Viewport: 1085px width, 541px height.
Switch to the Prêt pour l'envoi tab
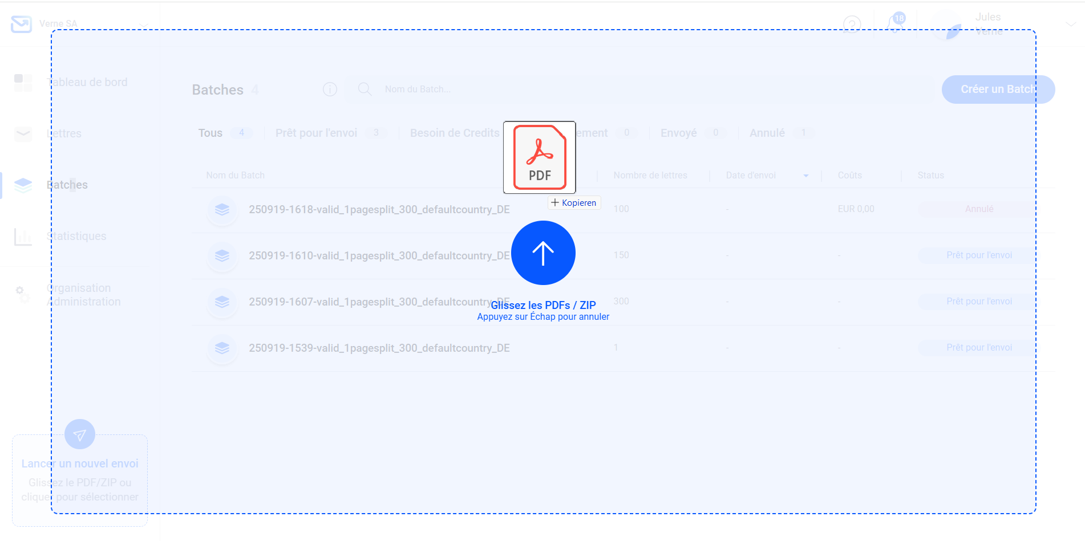pyautogui.click(x=316, y=133)
